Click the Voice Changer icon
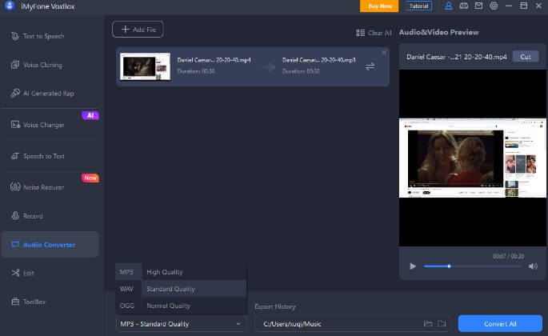Viewport: 548px width, 336px height. [15, 125]
